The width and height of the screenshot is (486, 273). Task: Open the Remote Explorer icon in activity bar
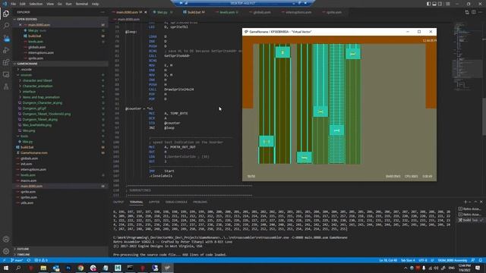6,74
